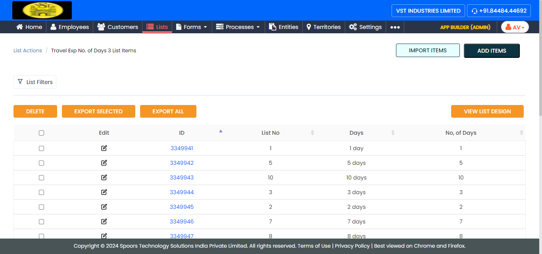
Task: Open the Territories menu item
Action: click(323, 27)
